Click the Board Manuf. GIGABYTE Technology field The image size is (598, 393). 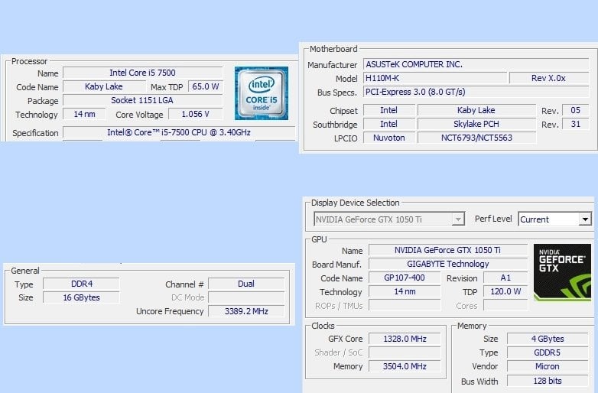pyautogui.click(x=448, y=264)
